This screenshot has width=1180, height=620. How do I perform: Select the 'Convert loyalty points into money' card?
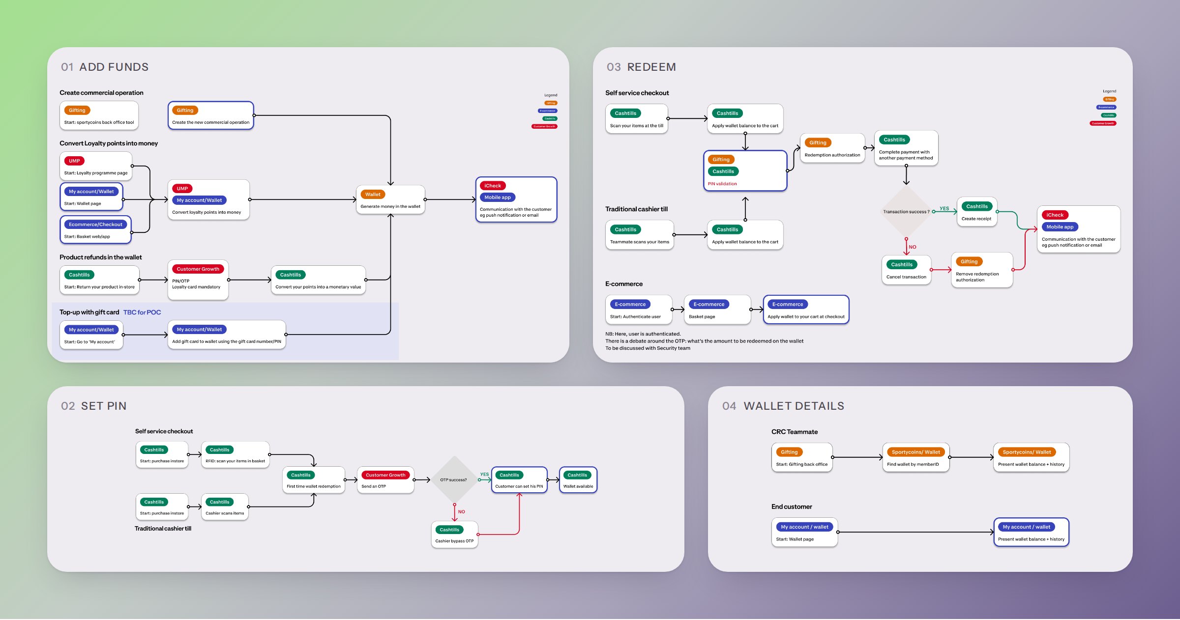click(x=208, y=200)
